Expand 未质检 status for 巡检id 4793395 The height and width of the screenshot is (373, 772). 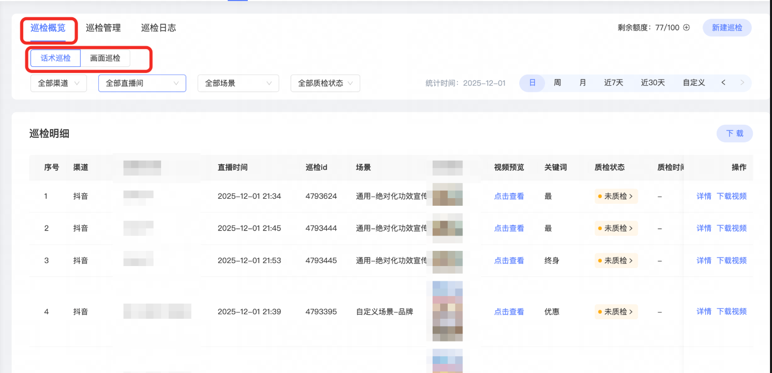(616, 312)
